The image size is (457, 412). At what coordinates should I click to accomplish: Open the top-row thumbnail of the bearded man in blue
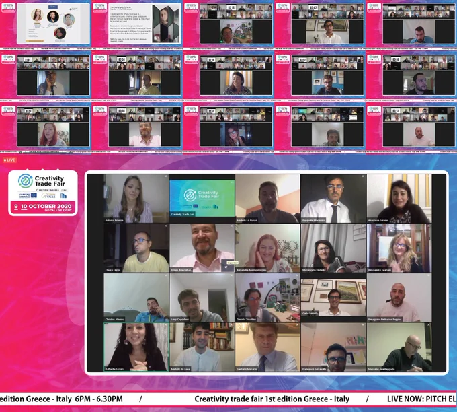click(419, 24)
